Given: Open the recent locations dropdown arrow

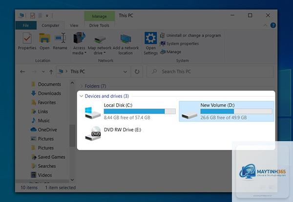Looking at the screenshot, I should click(43, 72).
